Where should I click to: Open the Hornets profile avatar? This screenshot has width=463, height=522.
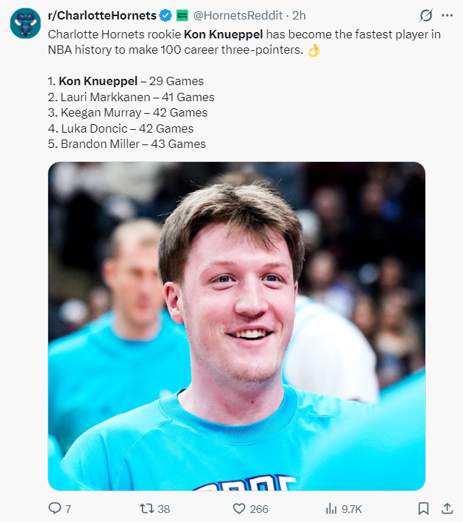(x=25, y=24)
